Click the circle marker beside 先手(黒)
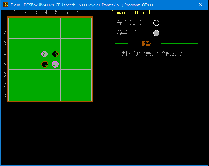The height and width of the screenshot is (166, 209). point(156,23)
